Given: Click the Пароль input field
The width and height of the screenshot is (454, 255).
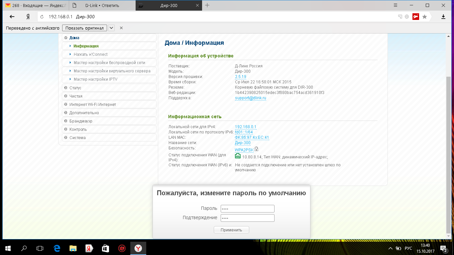Looking at the screenshot, I should click(247, 209).
